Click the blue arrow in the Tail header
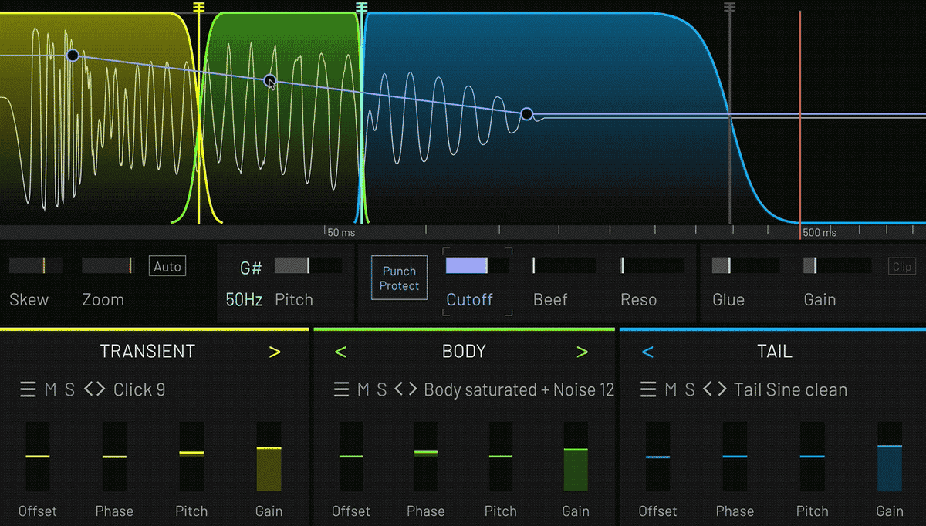The height and width of the screenshot is (526, 926). [x=647, y=351]
